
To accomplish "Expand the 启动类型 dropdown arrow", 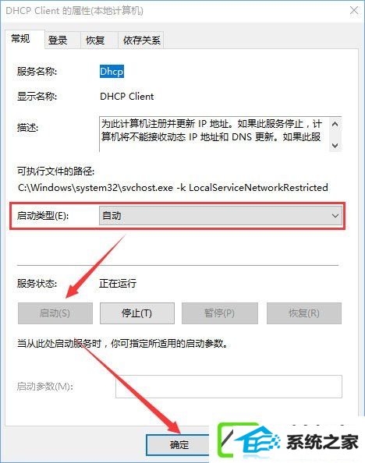I will click(335, 216).
